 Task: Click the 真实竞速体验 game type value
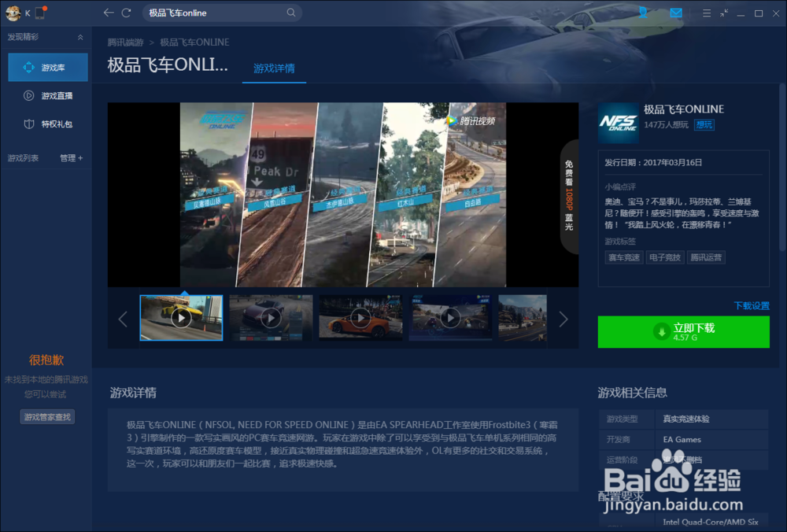685,419
